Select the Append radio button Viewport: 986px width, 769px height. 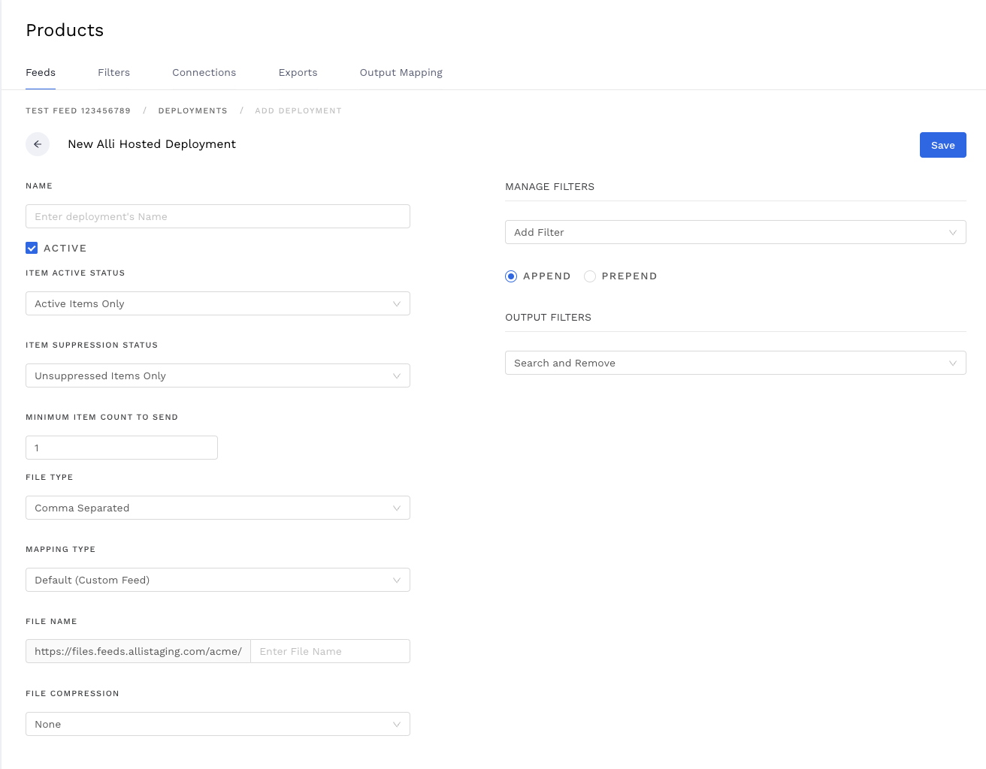pos(511,276)
